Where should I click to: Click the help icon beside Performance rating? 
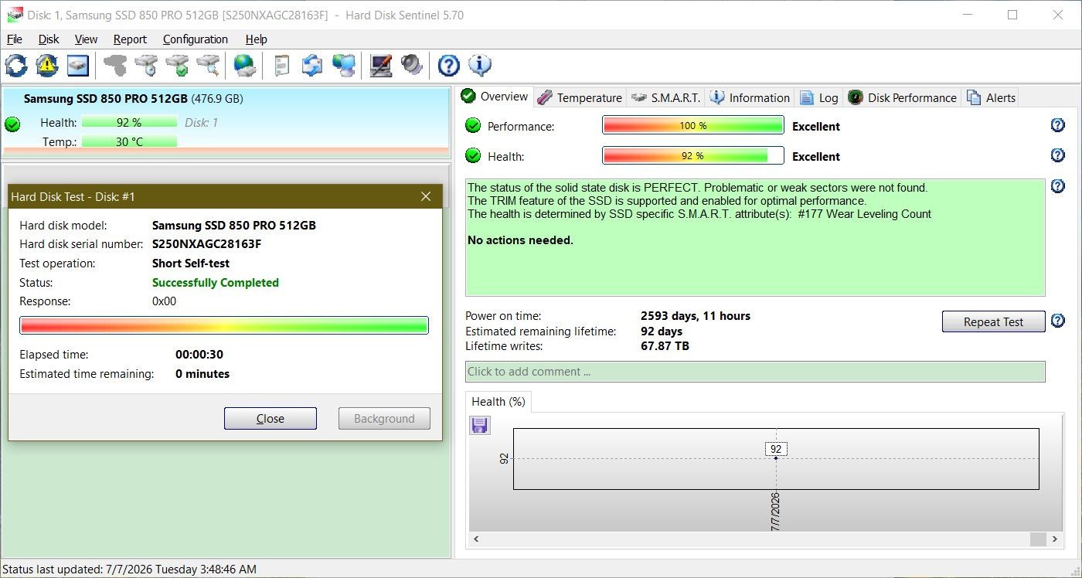pos(1058,125)
